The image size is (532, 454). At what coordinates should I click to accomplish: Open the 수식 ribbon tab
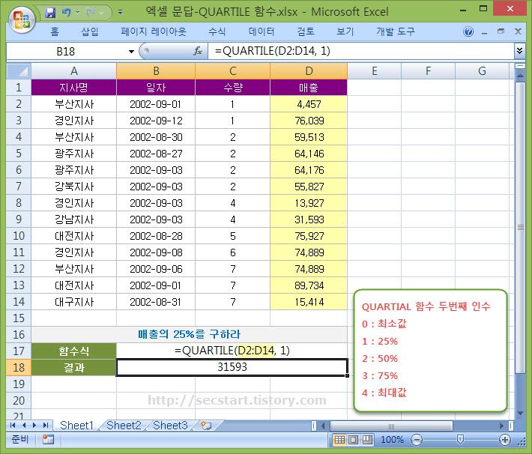pos(217,31)
